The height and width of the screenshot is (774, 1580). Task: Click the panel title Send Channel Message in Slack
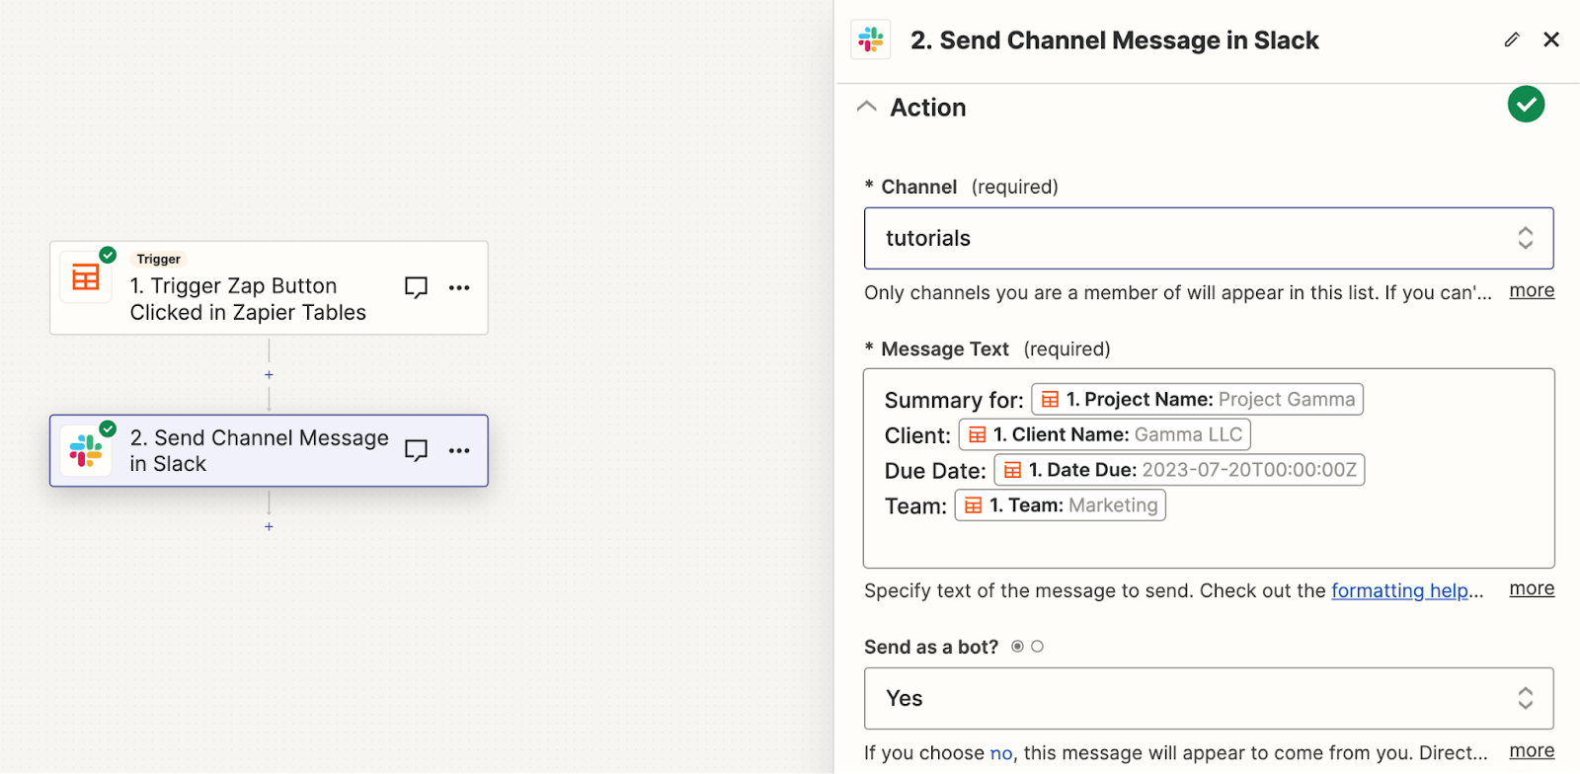click(1114, 40)
